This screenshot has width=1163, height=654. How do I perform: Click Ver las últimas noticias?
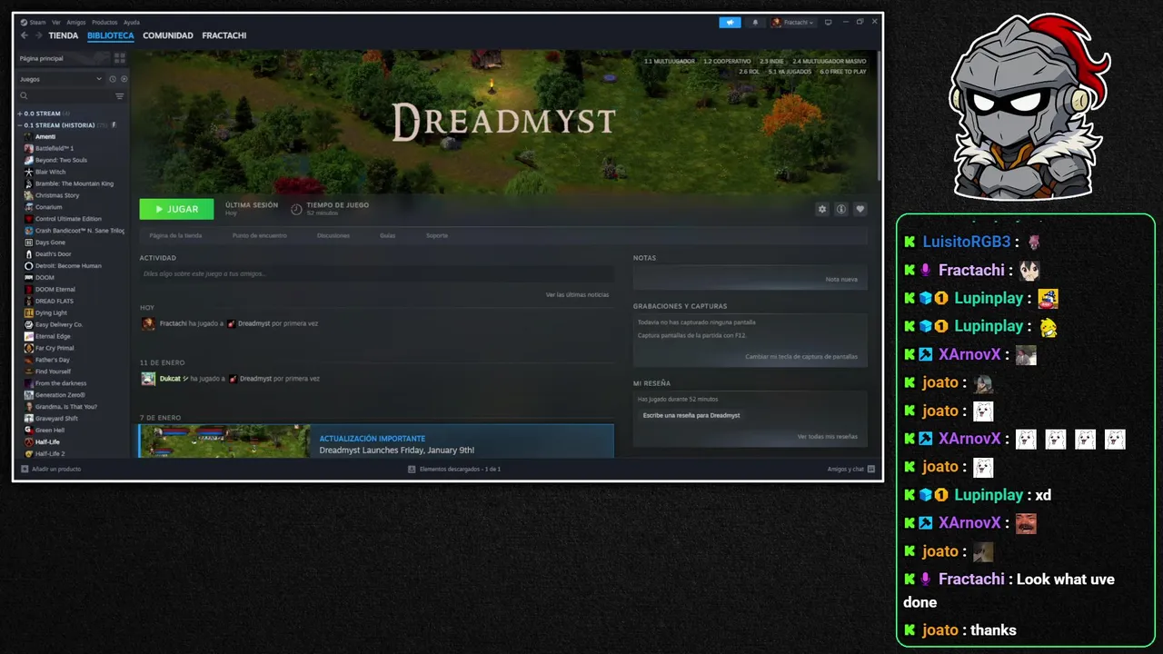[x=577, y=294]
